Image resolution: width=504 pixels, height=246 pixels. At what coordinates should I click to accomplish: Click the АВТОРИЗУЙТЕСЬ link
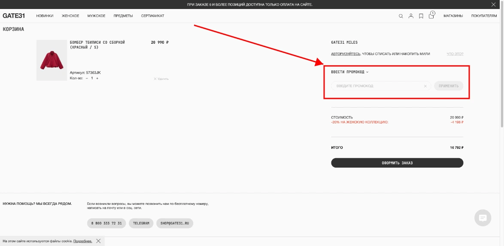pyautogui.click(x=346, y=54)
